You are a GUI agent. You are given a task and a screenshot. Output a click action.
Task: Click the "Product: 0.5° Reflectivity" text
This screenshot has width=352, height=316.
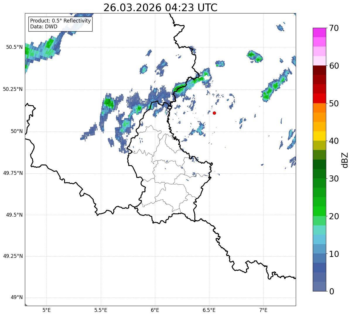click(60, 21)
